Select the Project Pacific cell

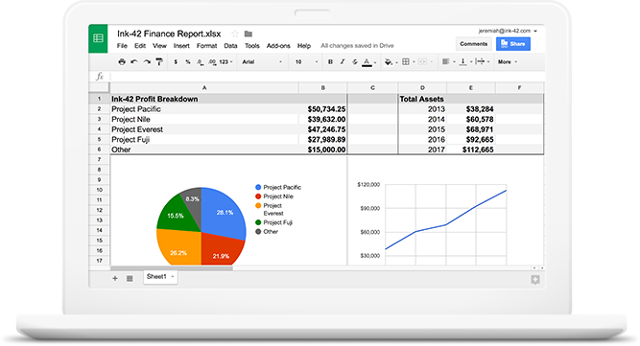click(204, 109)
